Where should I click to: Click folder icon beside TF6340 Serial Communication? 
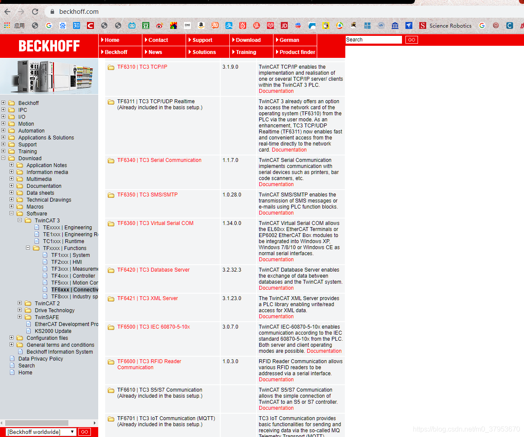(x=111, y=161)
